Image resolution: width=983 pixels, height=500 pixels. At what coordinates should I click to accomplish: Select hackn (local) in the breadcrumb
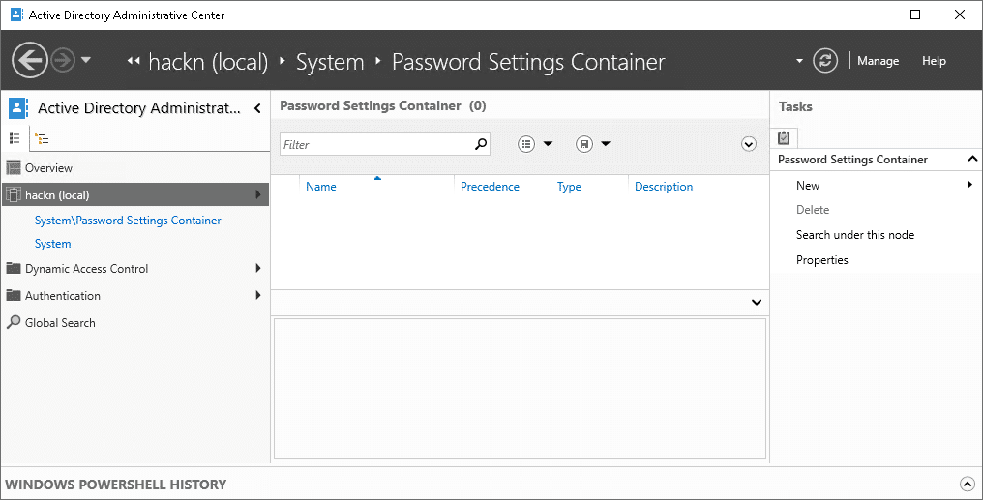208,62
